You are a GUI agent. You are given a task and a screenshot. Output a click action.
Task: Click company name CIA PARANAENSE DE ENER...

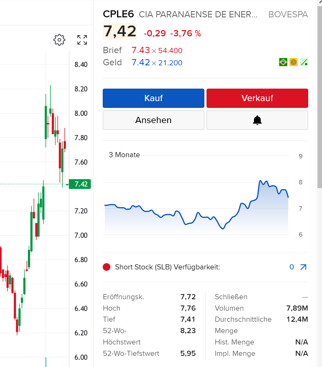198,14
